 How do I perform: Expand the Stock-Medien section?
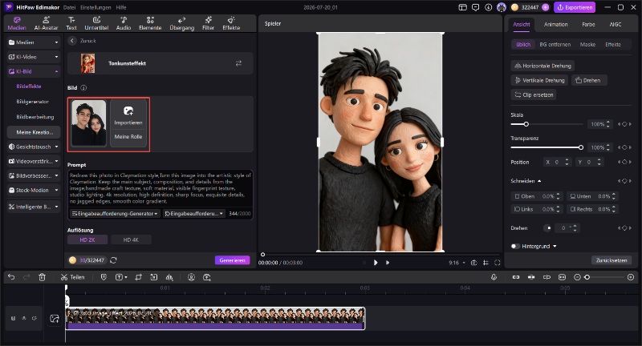click(34, 191)
